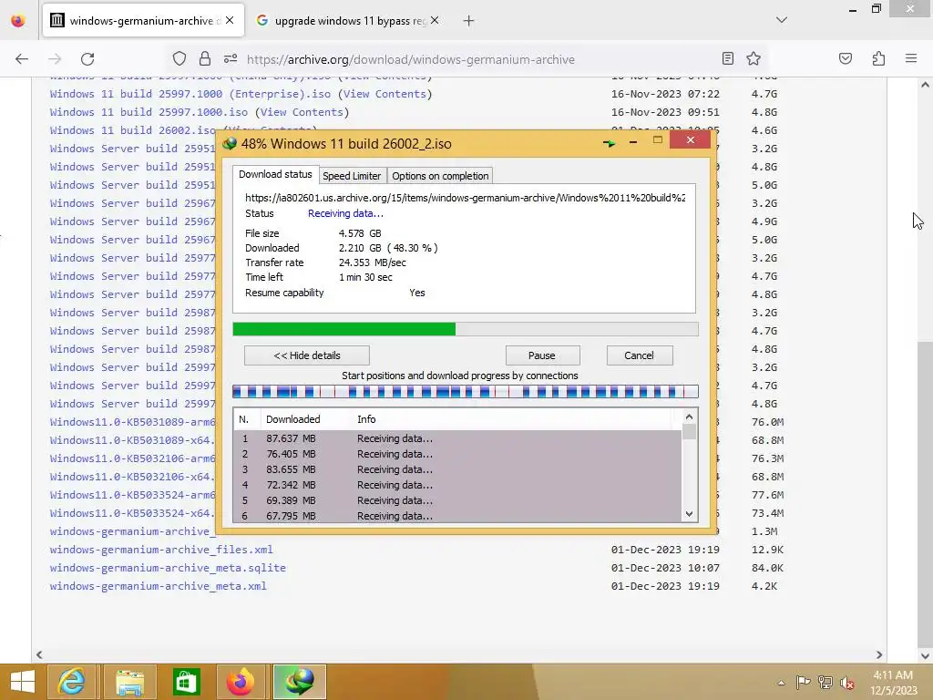Screen dimensions: 933x700
Task: Open Internet Download Manager taskbar icon
Action: point(299,682)
